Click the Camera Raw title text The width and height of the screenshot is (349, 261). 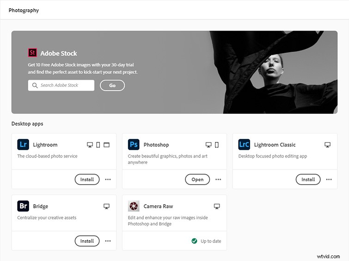(158, 206)
